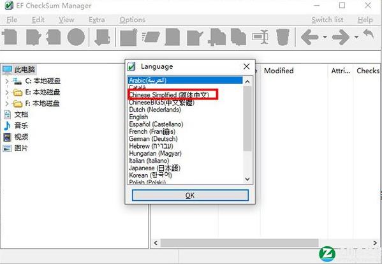Click the back arrow toolbar button
The width and height of the screenshot is (382, 264).
pyautogui.click(x=310, y=37)
